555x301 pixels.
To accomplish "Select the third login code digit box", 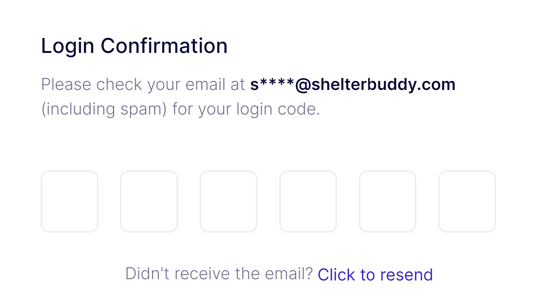I will tap(228, 201).
